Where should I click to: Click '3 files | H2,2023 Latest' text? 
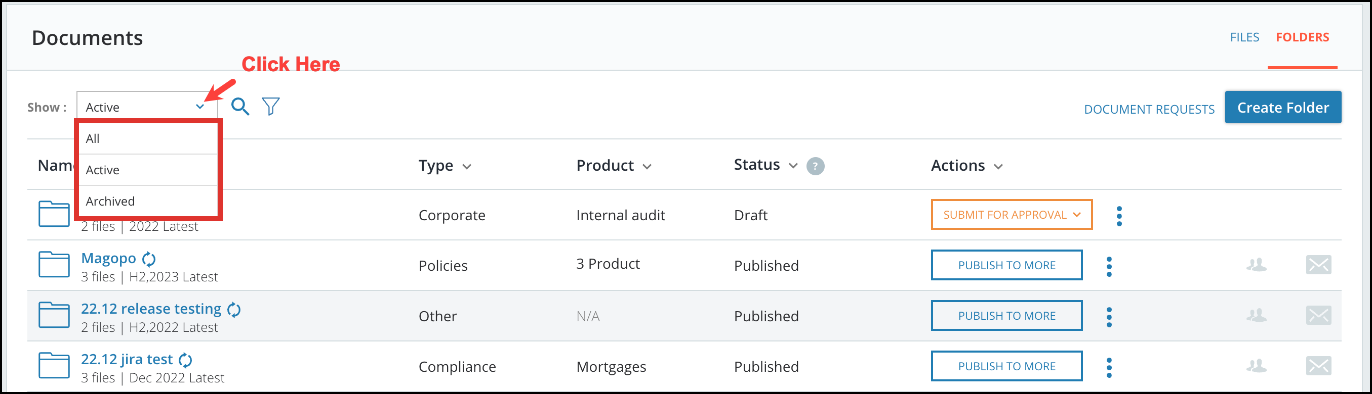(x=149, y=276)
